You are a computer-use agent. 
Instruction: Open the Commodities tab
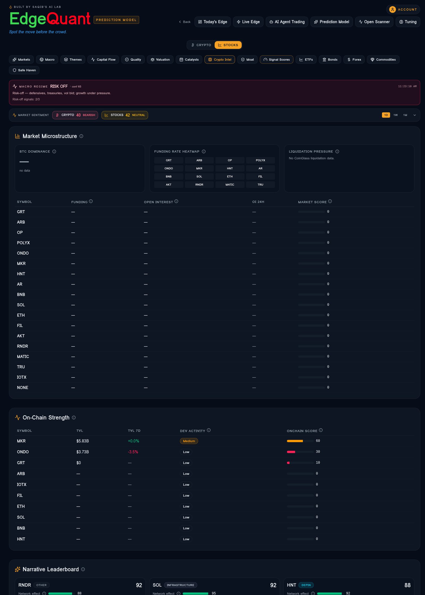click(383, 60)
